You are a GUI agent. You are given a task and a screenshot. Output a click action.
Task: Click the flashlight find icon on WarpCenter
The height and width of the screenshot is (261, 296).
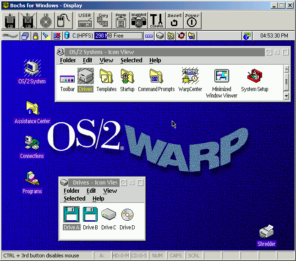46,36
